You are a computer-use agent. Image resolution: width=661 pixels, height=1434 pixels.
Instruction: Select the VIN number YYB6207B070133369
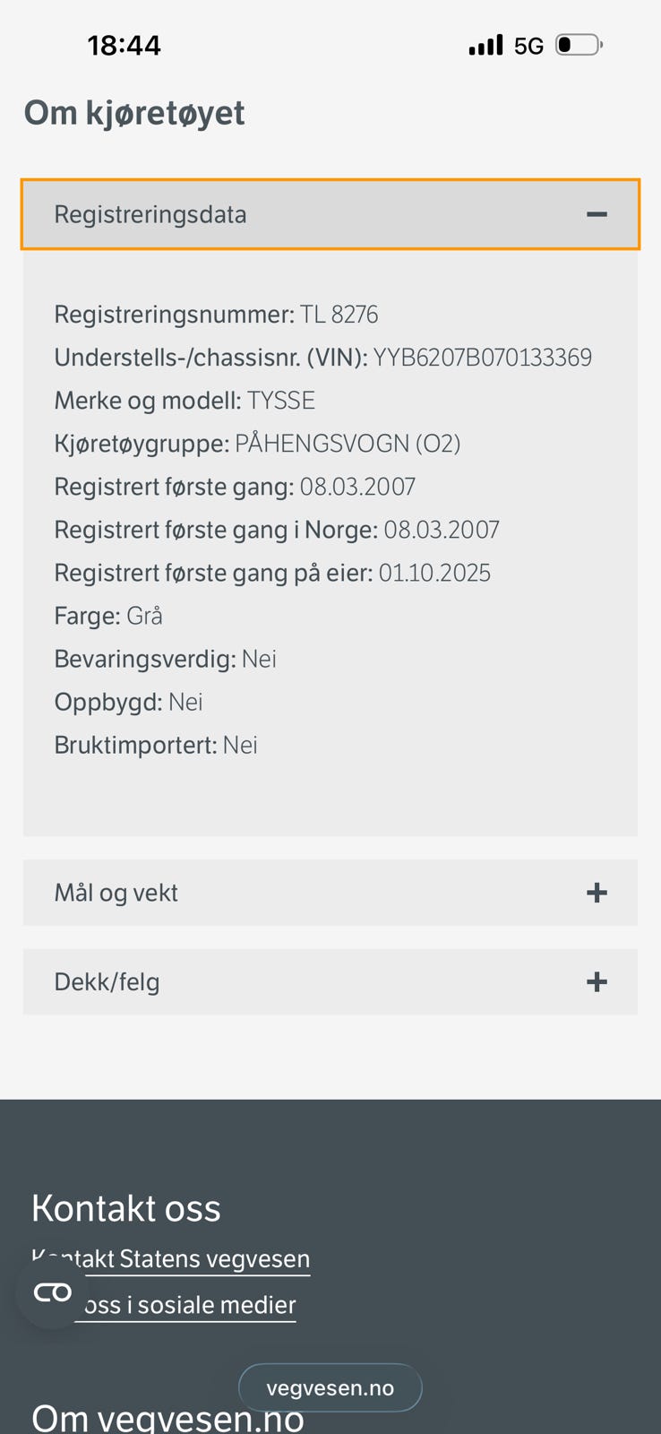[x=483, y=358]
